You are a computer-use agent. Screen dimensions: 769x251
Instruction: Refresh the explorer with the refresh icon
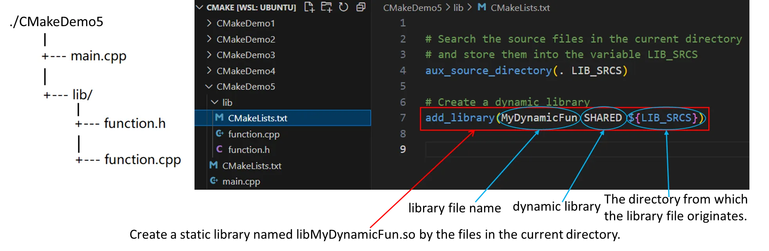344,7
